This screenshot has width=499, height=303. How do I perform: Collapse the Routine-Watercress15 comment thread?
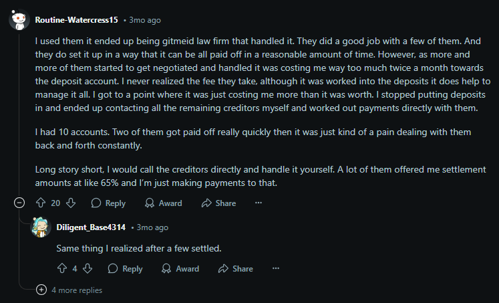click(20, 203)
